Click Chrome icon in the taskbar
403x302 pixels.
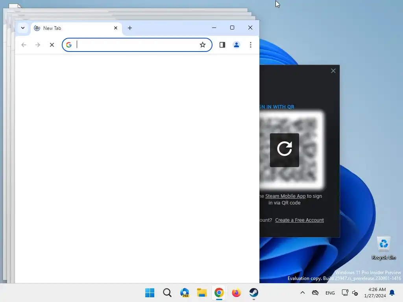point(219,293)
